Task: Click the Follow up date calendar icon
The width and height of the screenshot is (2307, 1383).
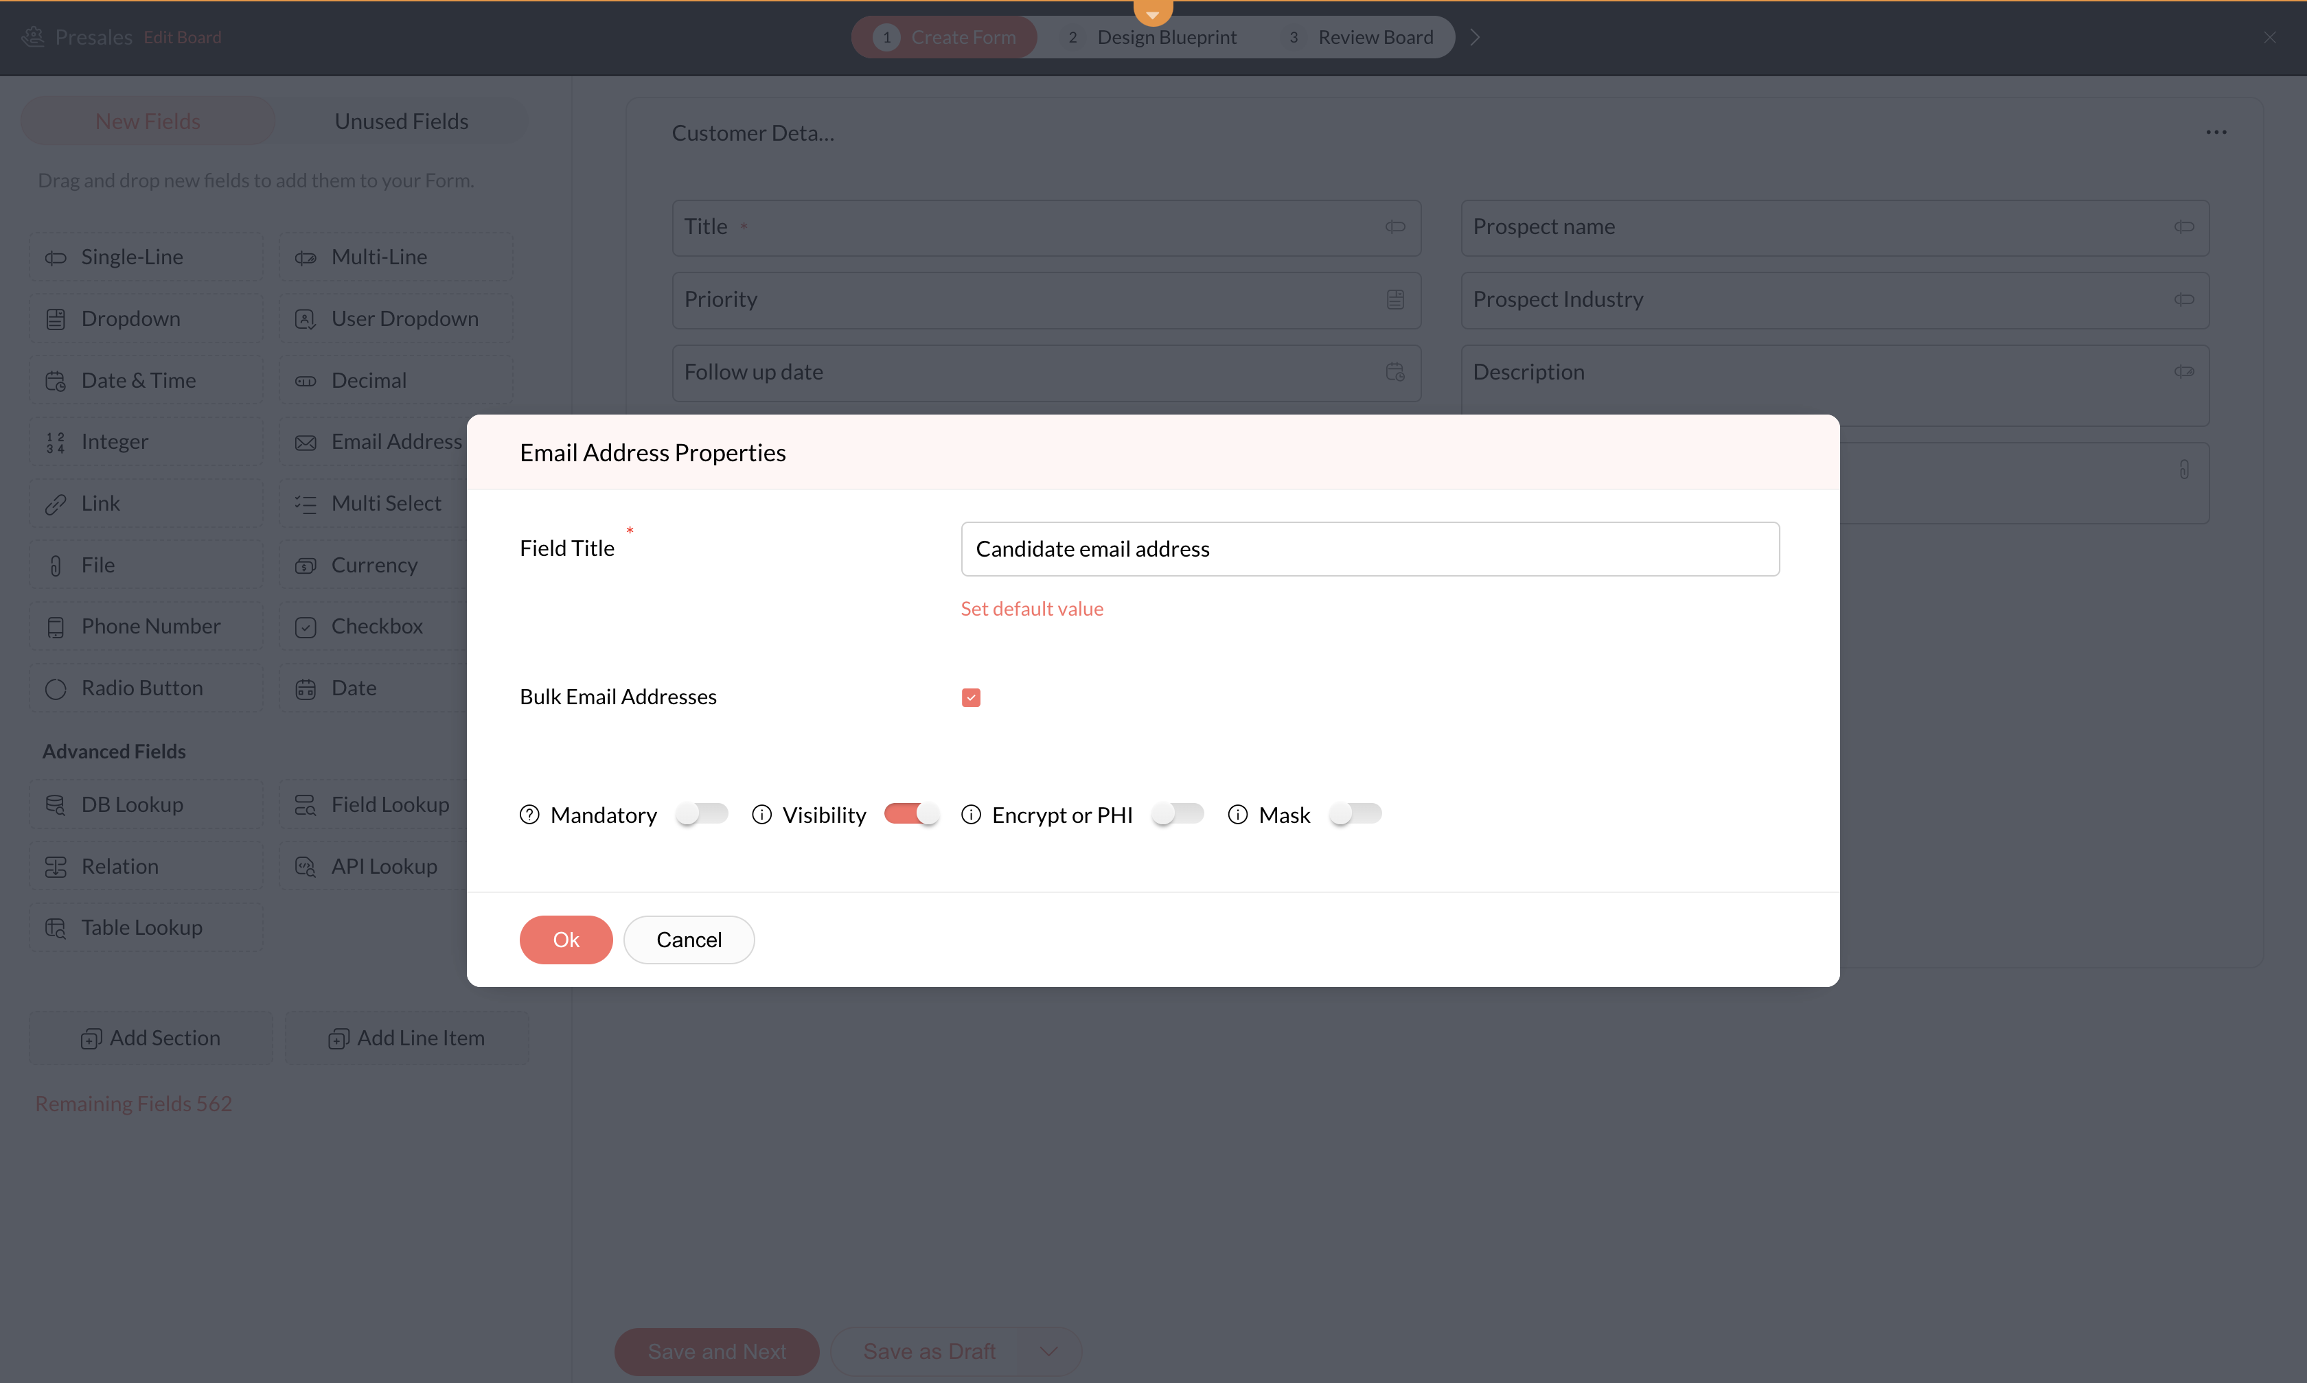Action: tap(1394, 372)
